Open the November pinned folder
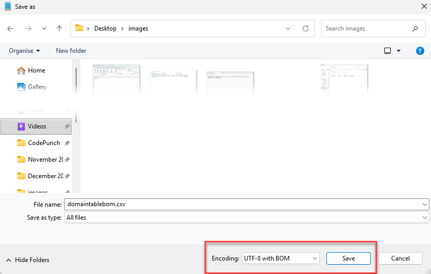 coord(40,160)
